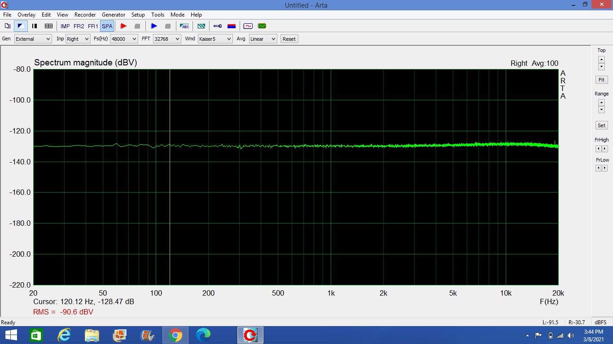
Task: Open the Gen generator type dropdown
Action: click(x=33, y=39)
